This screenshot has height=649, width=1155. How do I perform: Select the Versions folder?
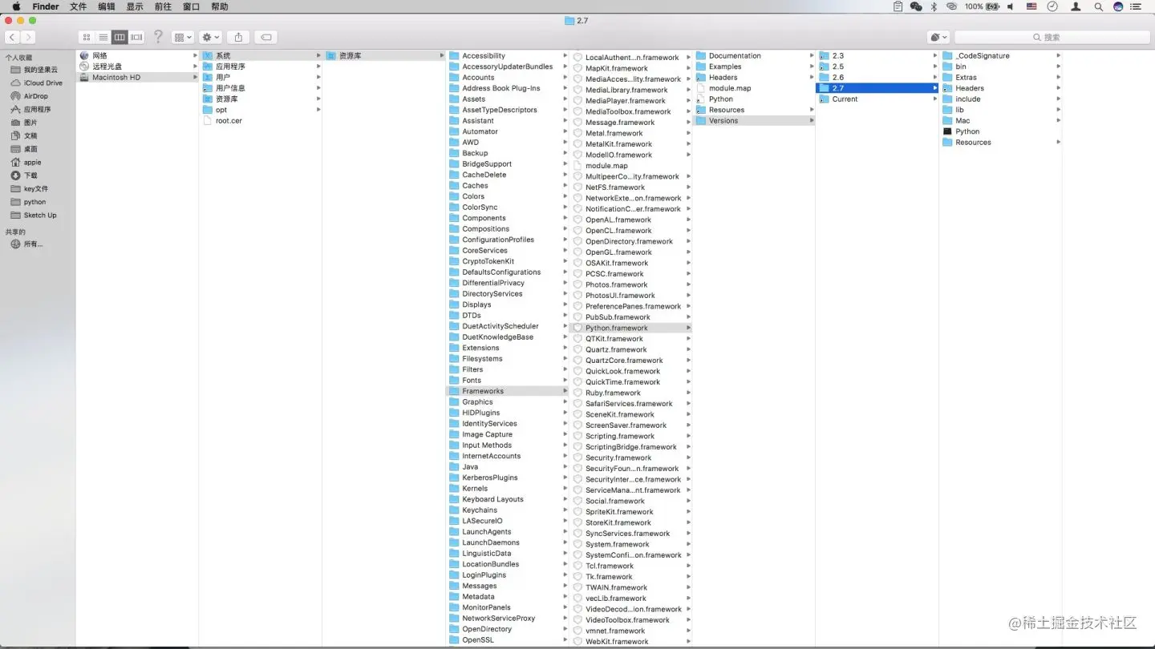(x=754, y=121)
